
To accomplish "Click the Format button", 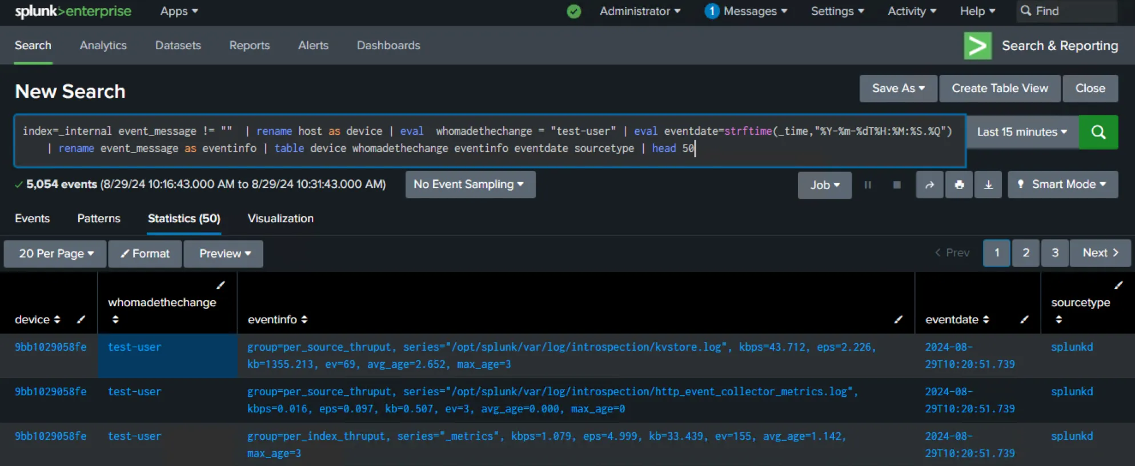I will [x=145, y=254].
